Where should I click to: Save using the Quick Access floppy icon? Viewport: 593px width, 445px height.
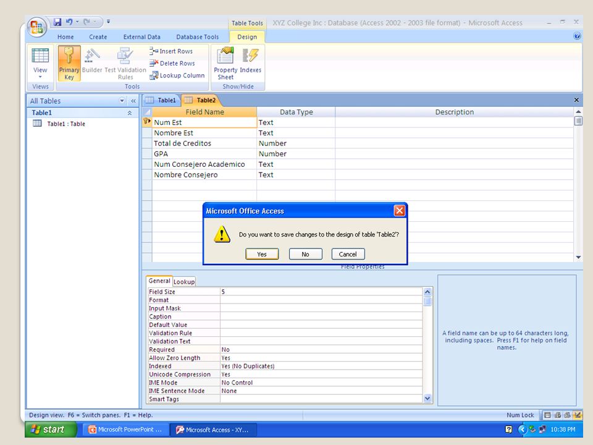click(x=57, y=22)
